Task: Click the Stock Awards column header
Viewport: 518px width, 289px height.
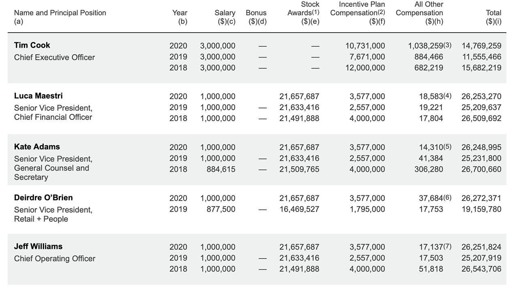Action: coord(304,13)
